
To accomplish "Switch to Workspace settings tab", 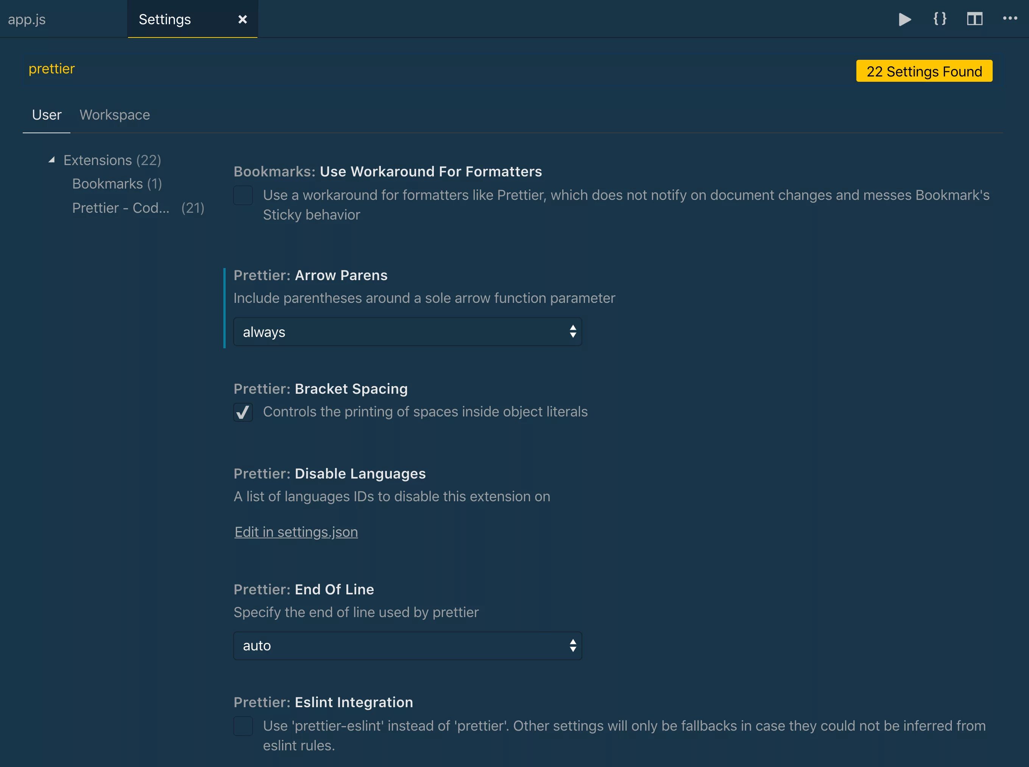I will point(115,115).
